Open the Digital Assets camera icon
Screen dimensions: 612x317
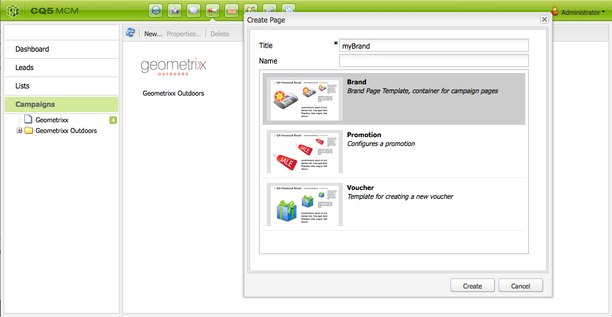tap(175, 11)
